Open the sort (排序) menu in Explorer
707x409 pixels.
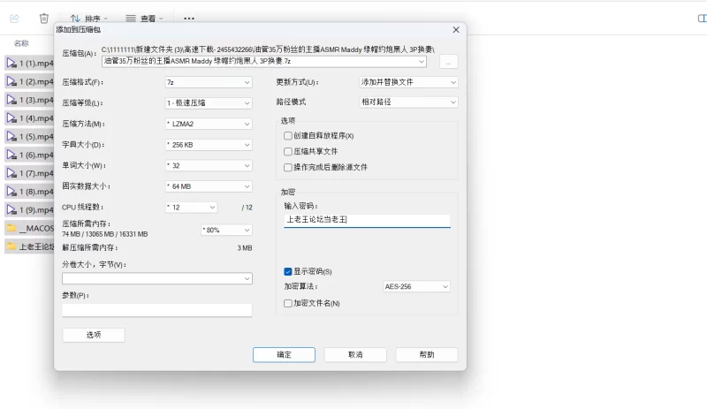coord(89,19)
